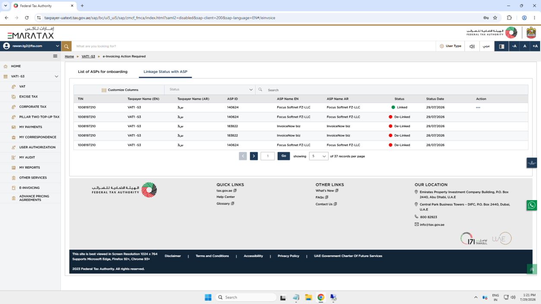The height and width of the screenshot is (304, 541).
Task: Click the text-to-speech speaker icon
Action: pos(472,46)
